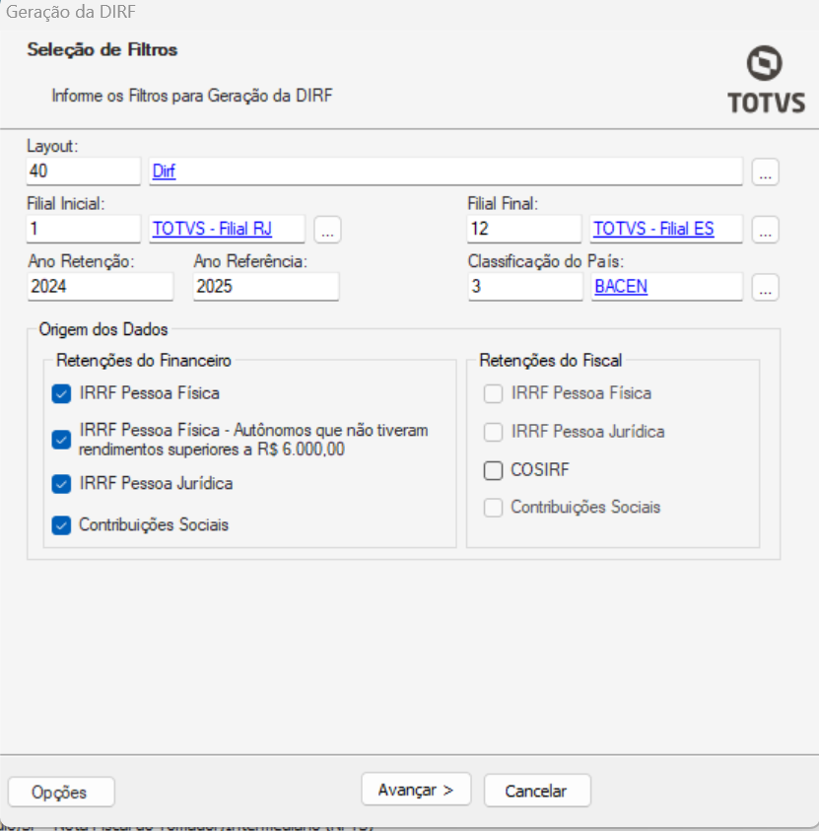This screenshot has height=831, width=819.
Task: Open the Filial Final lookup ellipsis button
Action: [765, 230]
